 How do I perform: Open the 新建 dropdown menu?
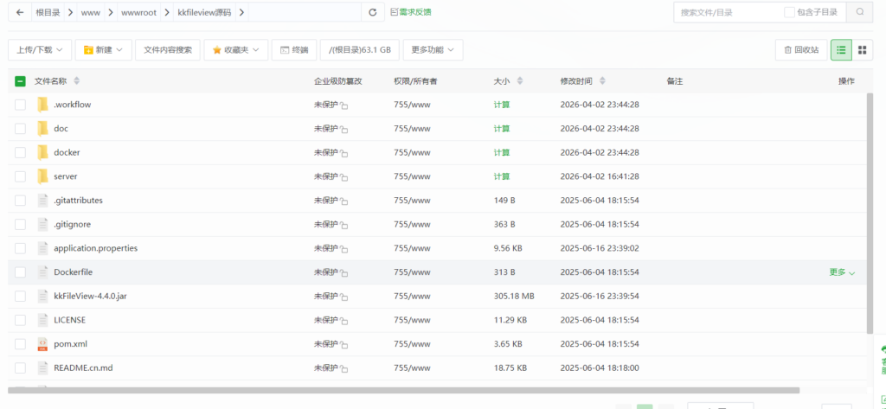coord(104,49)
